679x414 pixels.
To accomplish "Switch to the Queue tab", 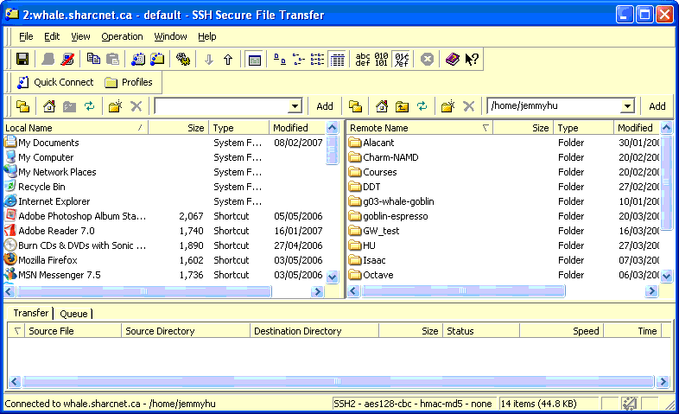I will point(73,314).
